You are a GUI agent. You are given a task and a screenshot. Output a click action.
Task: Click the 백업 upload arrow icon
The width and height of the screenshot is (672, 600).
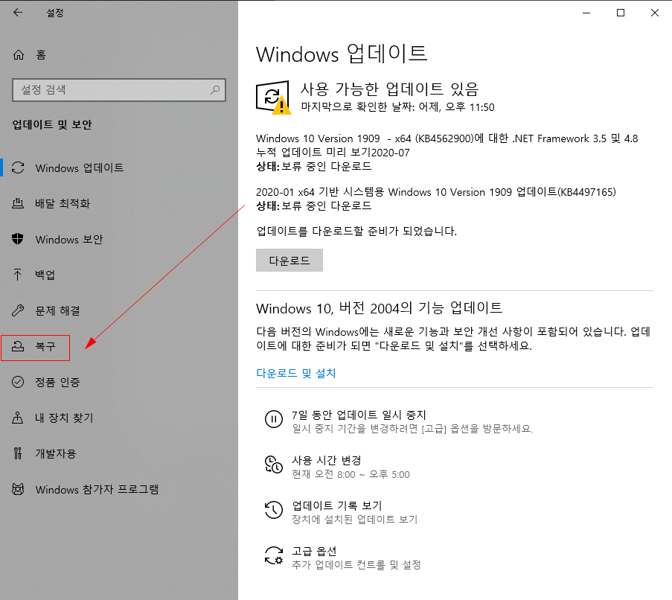18,274
